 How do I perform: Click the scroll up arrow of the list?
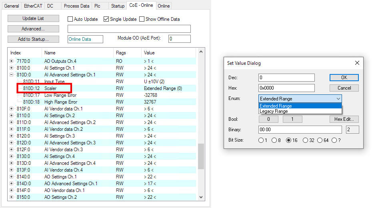tap(201, 52)
